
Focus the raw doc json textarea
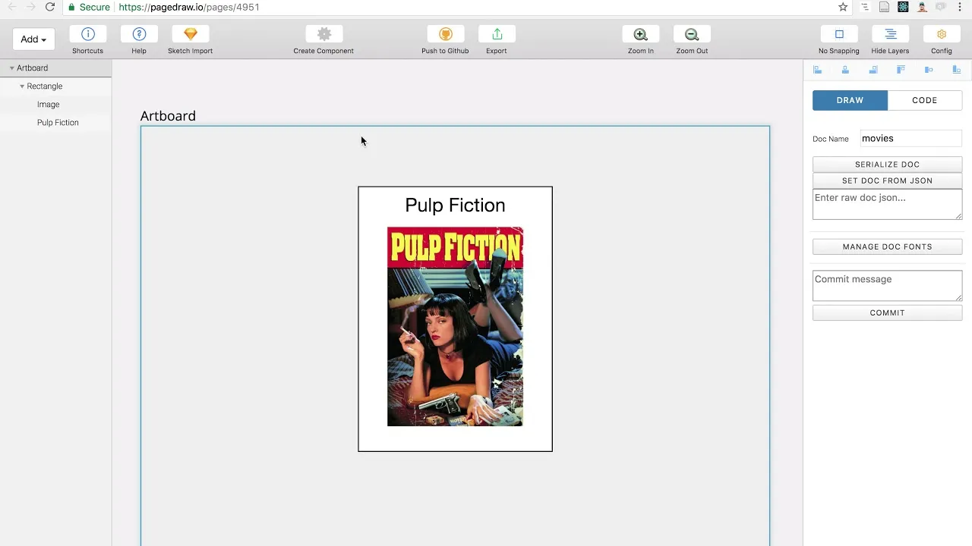coord(887,204)
